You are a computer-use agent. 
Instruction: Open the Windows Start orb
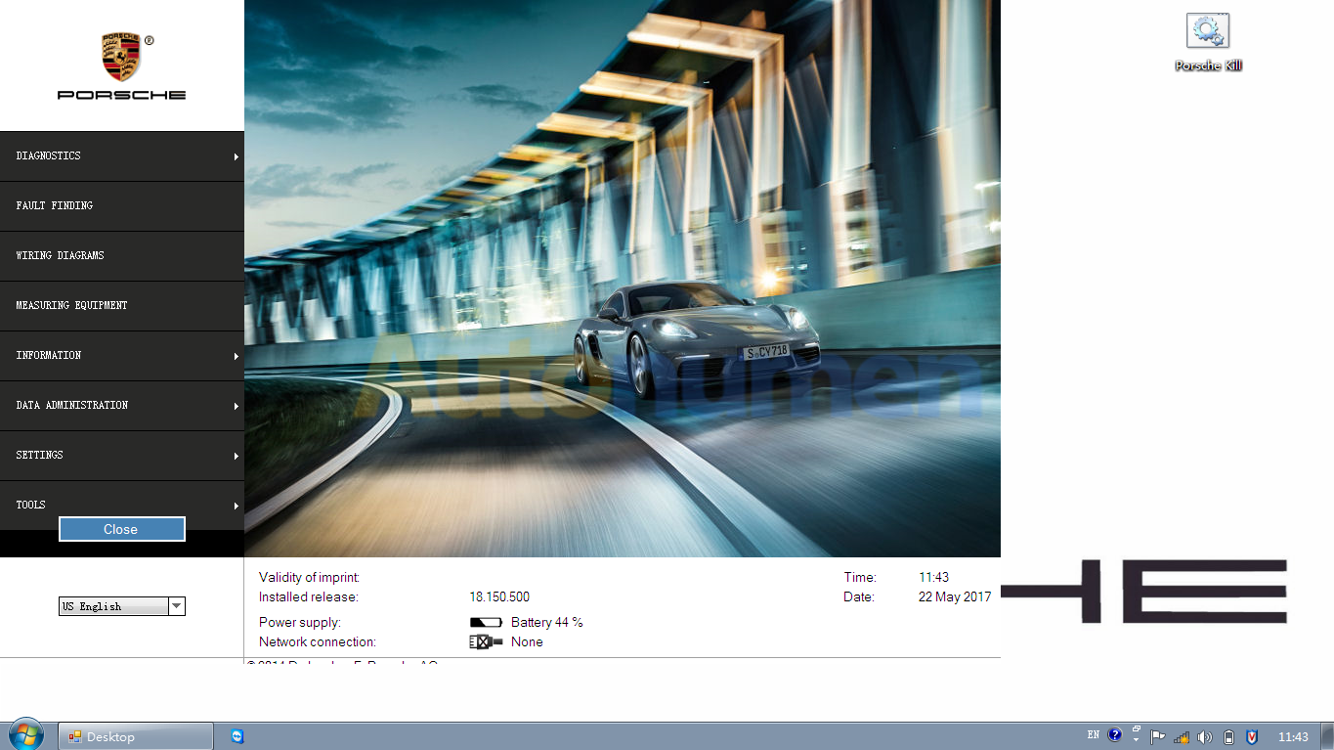click(24, 735)
